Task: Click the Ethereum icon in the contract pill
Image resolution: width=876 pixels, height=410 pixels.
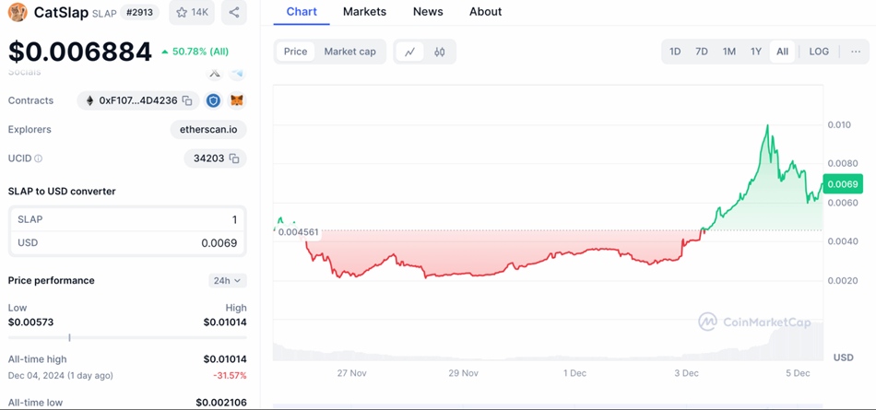Action: pyautogui.click(x=90, y=100)
